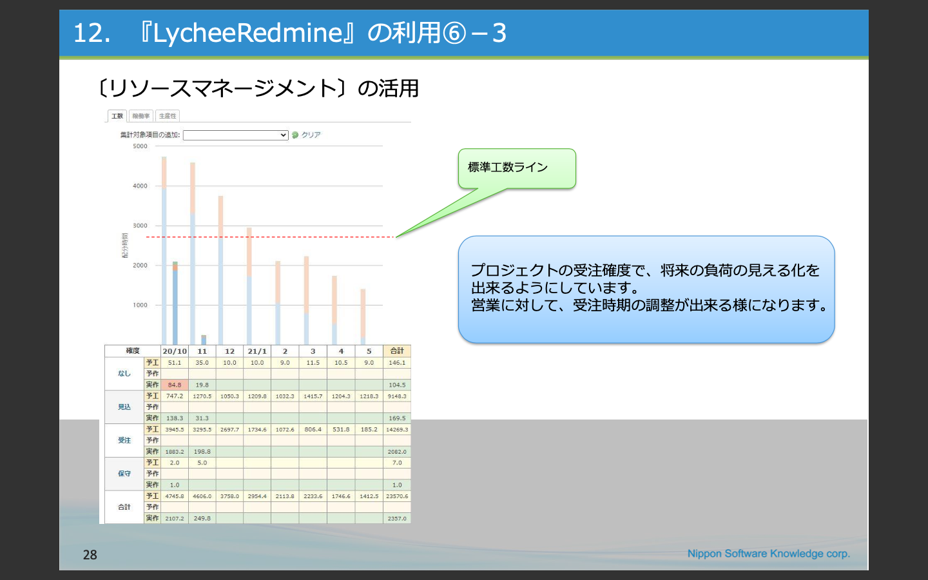
Task: Click the 合計 column header
Action: [397, 351]
